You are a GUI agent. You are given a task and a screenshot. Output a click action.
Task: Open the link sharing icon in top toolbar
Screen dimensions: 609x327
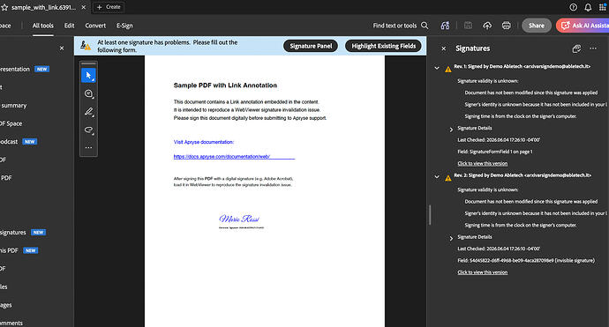[x=445, y=26]
